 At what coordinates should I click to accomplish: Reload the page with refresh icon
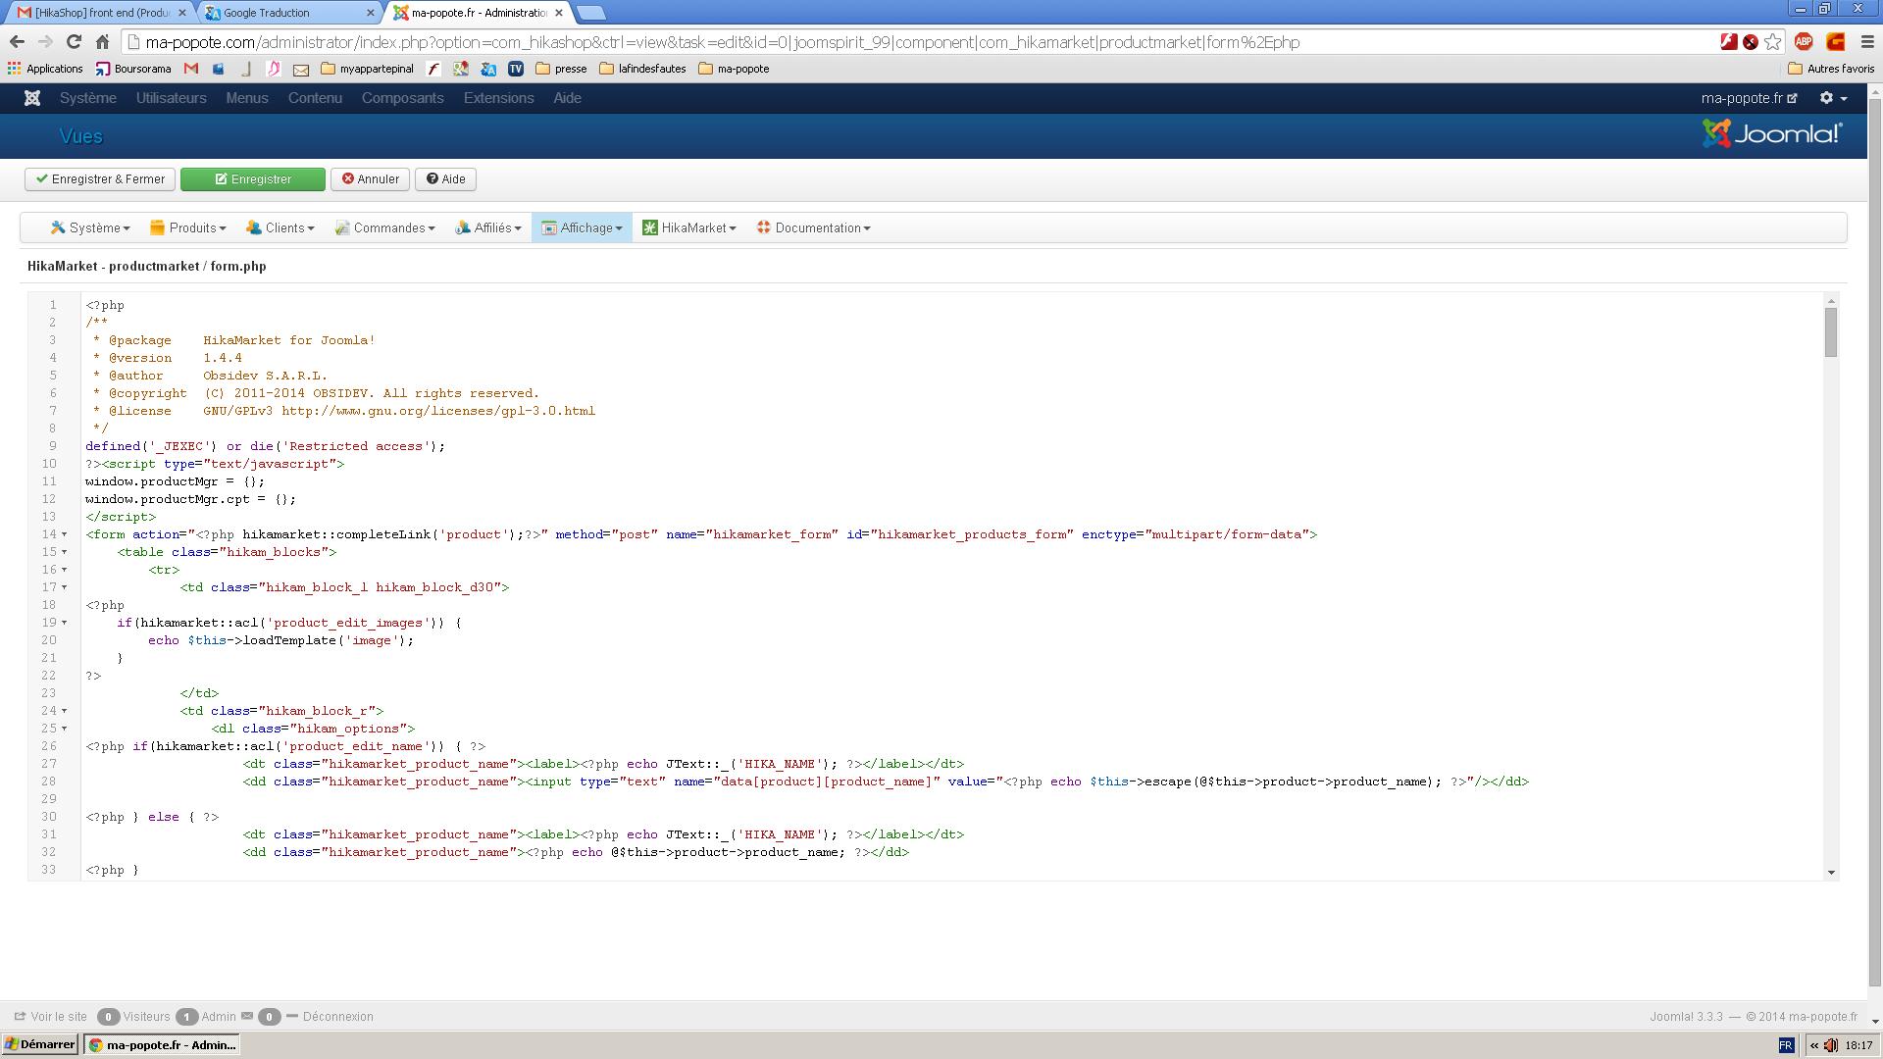tap(74, 42)
